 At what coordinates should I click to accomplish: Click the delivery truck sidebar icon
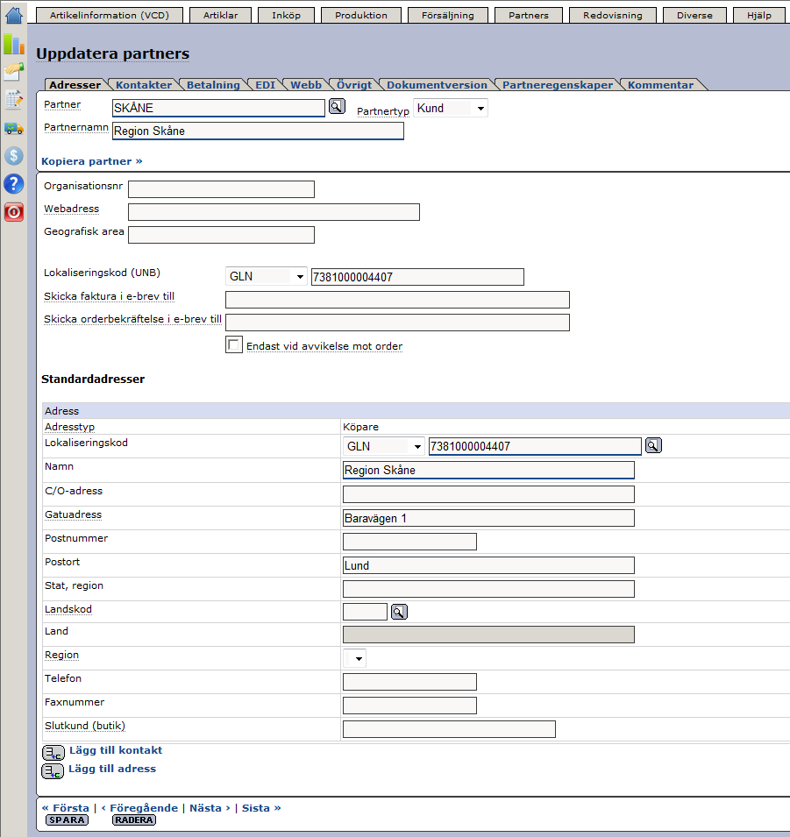pos(14,128)
